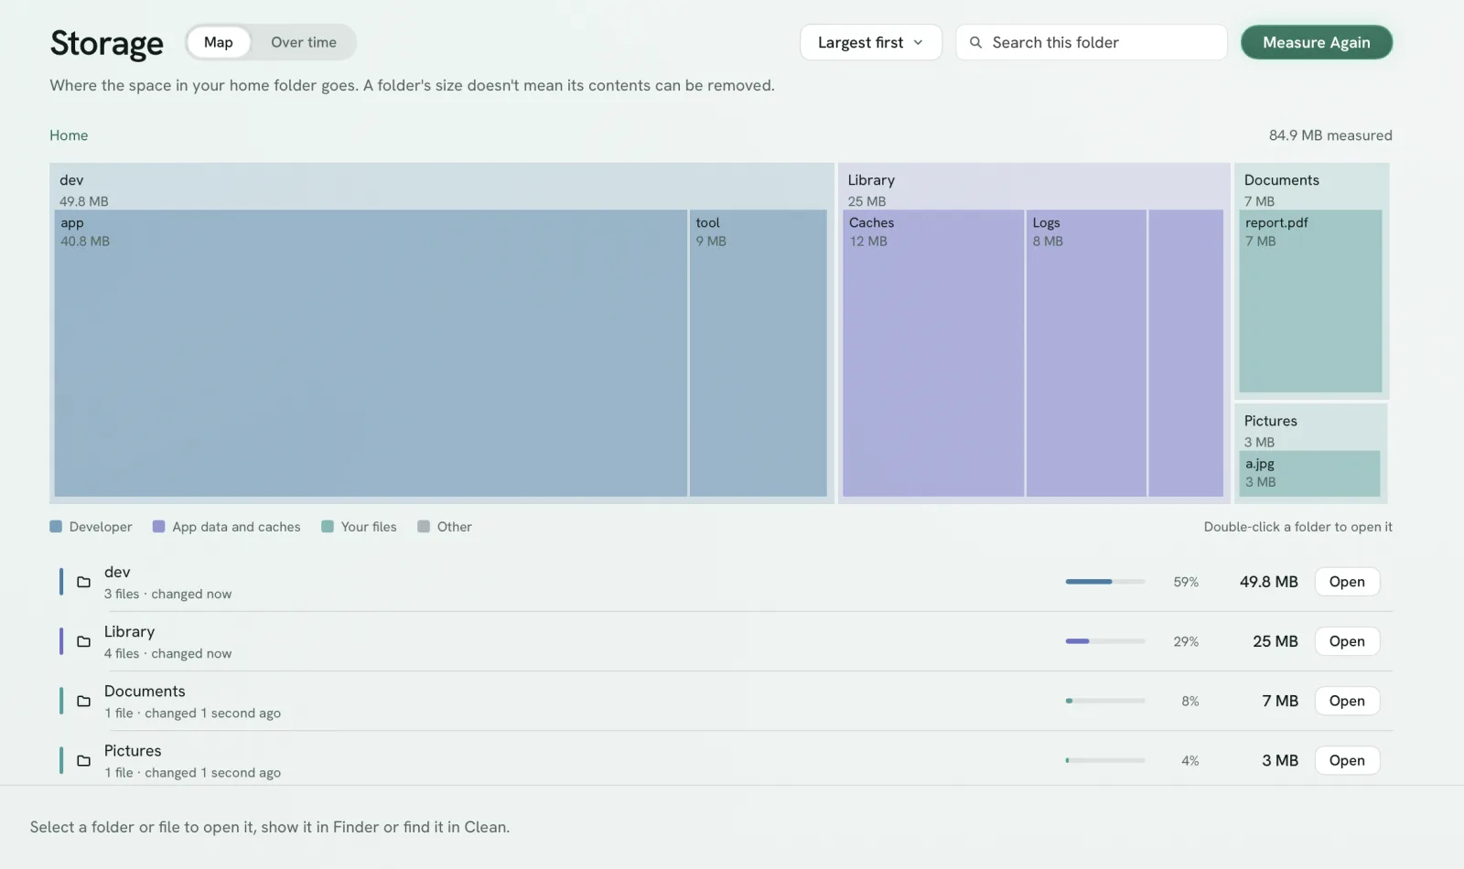The image size is (1464, 869).
Task: Select the Logs block in the treemap
Action: coord(1086,353)
